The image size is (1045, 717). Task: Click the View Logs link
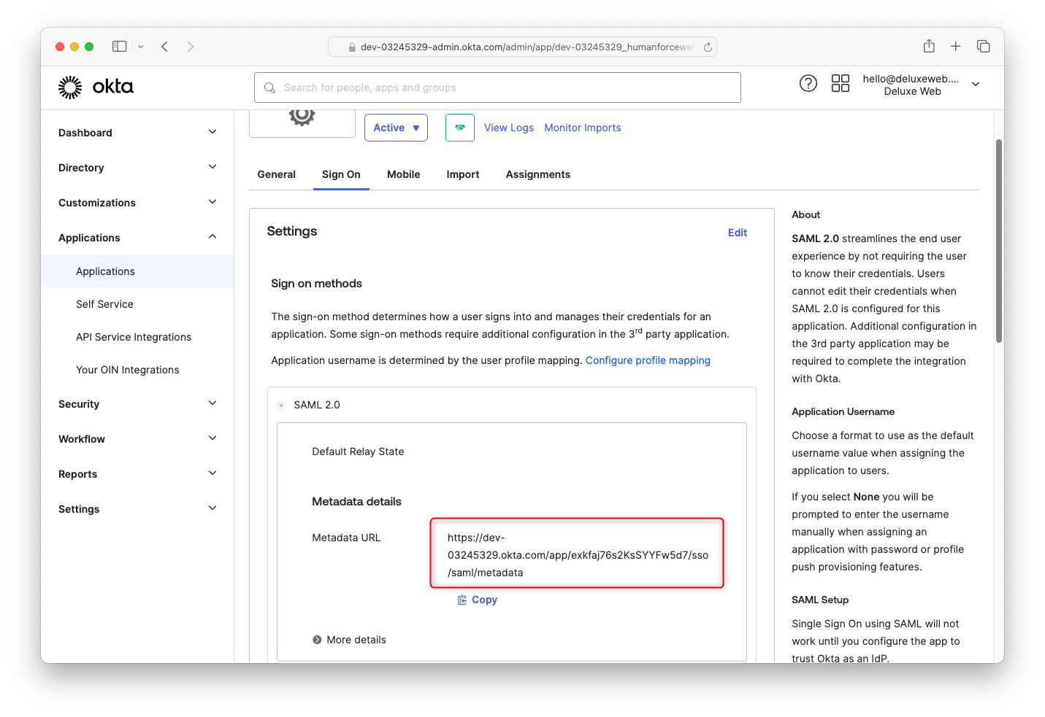tap(509, 128)
